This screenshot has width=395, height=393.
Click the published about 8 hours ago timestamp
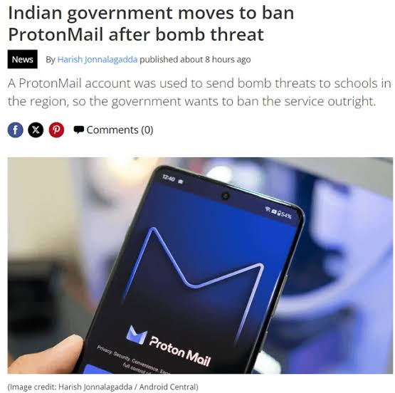[x=195, y=60]
